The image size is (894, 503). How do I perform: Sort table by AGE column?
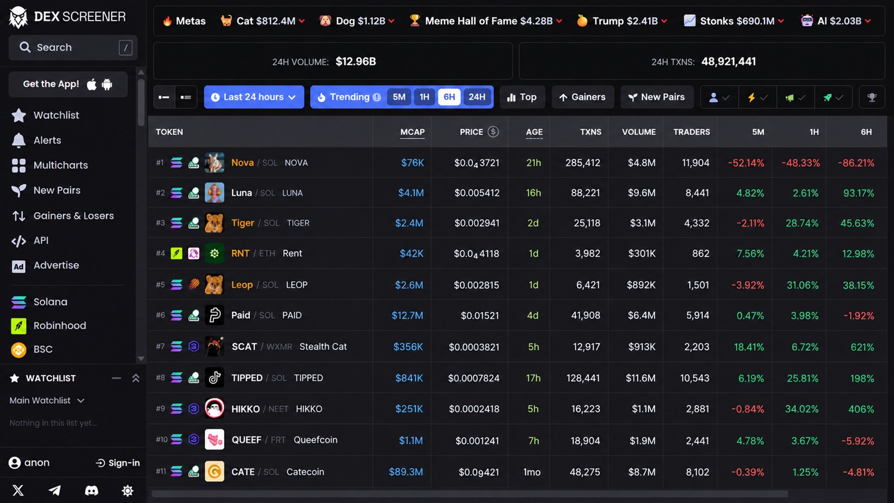534,132
